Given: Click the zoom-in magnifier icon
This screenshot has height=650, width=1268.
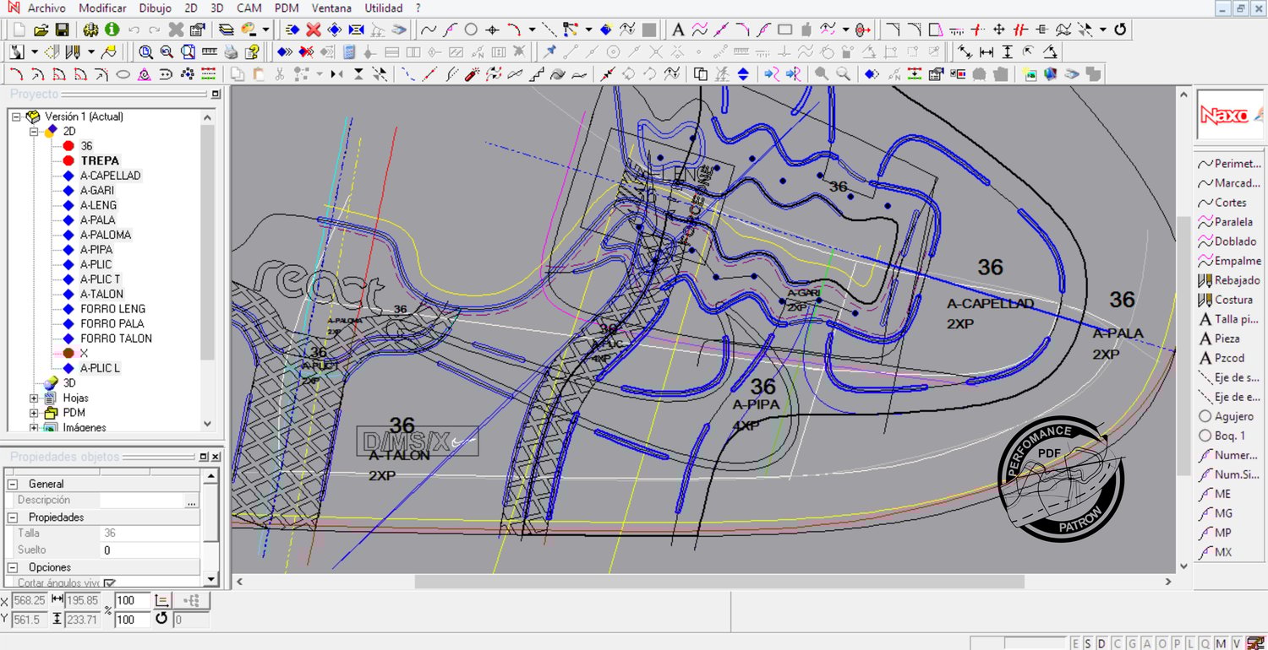Looking at the screenshot, I should [145, 52].
